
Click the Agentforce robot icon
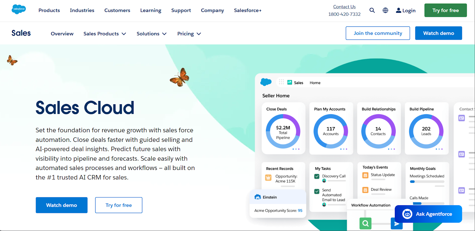[407, 214]
